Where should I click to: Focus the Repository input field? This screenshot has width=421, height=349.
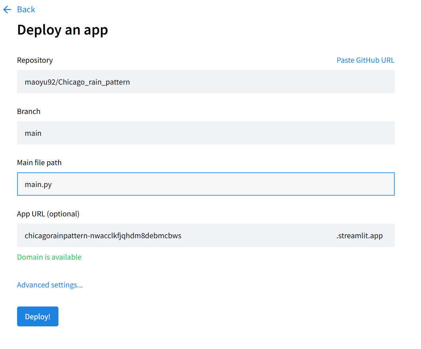pos(206,81)
